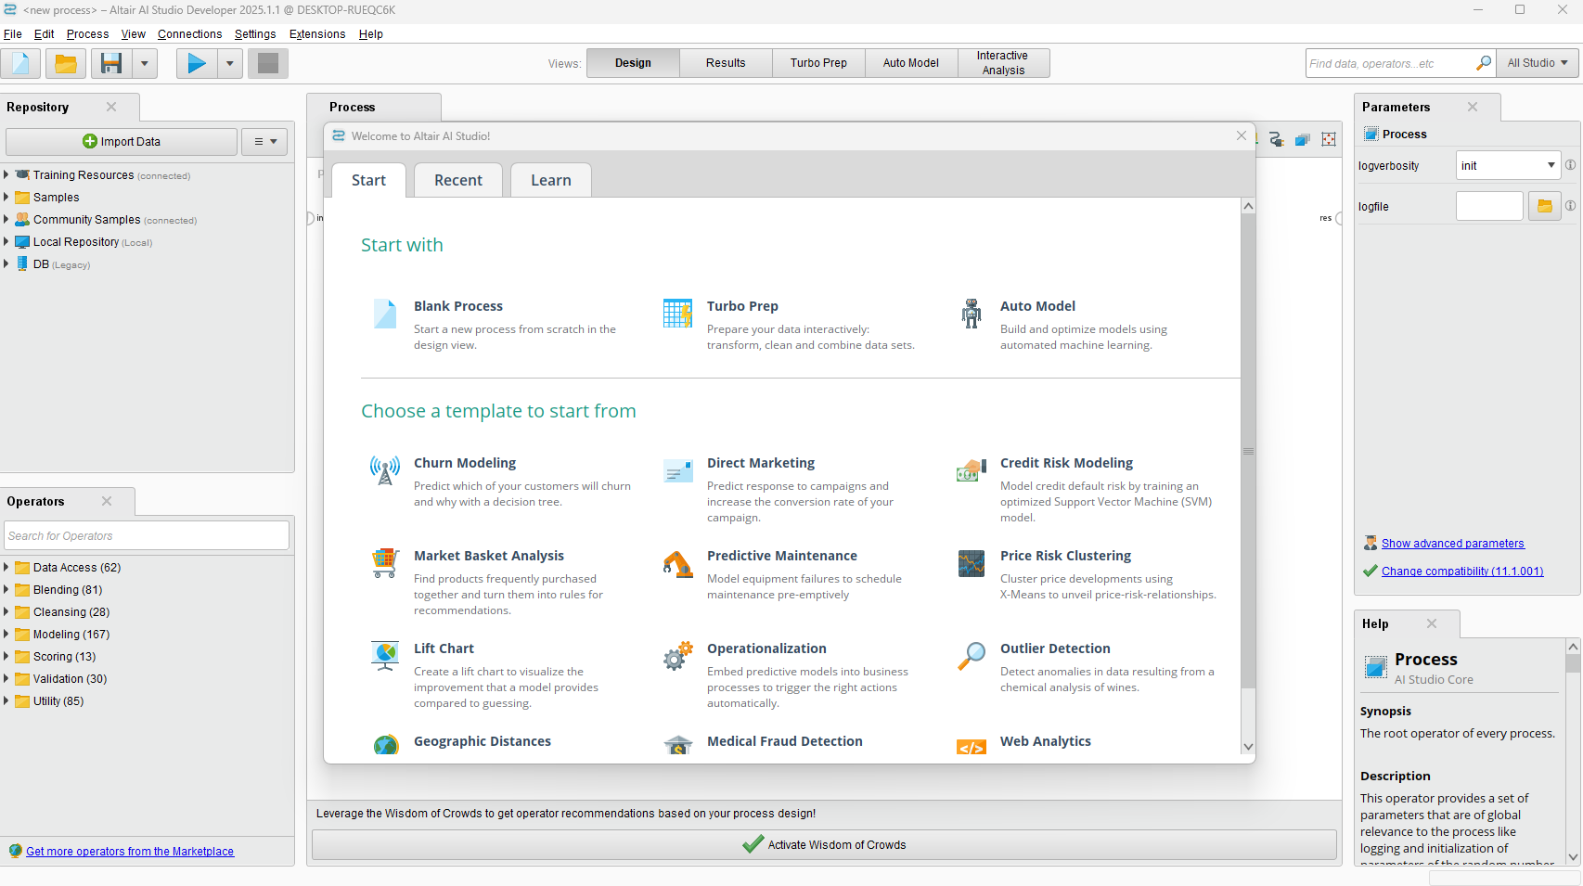This screenshot has width=1583, height=886.
Task: Click the auto-wire connections plug icon
Action: pyautogui.click(x=1277, y=139)
